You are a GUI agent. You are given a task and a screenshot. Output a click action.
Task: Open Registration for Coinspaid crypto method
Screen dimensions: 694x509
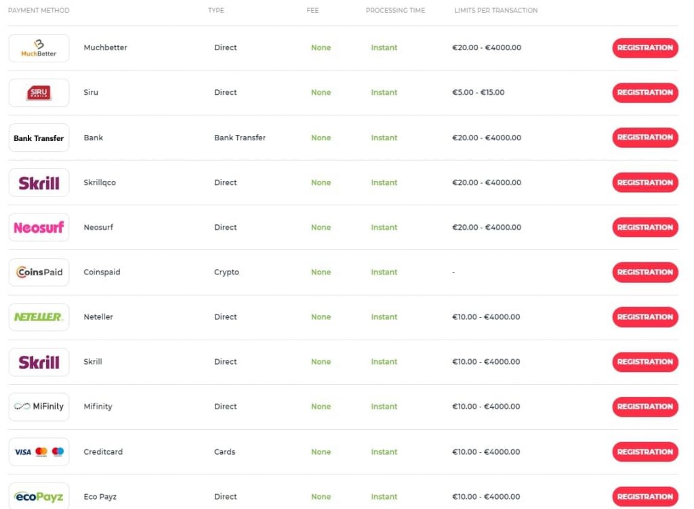click(645, 272)
